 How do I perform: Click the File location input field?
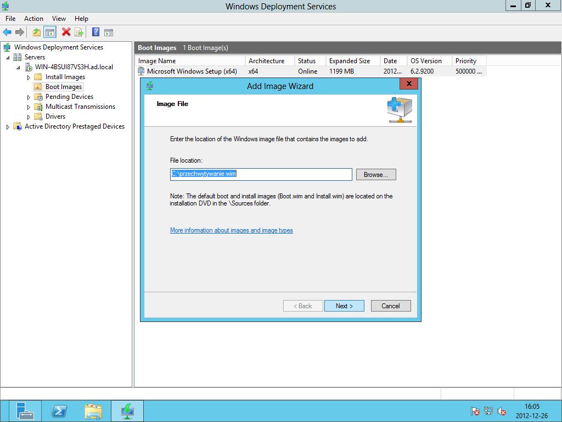tap(261, 174)
